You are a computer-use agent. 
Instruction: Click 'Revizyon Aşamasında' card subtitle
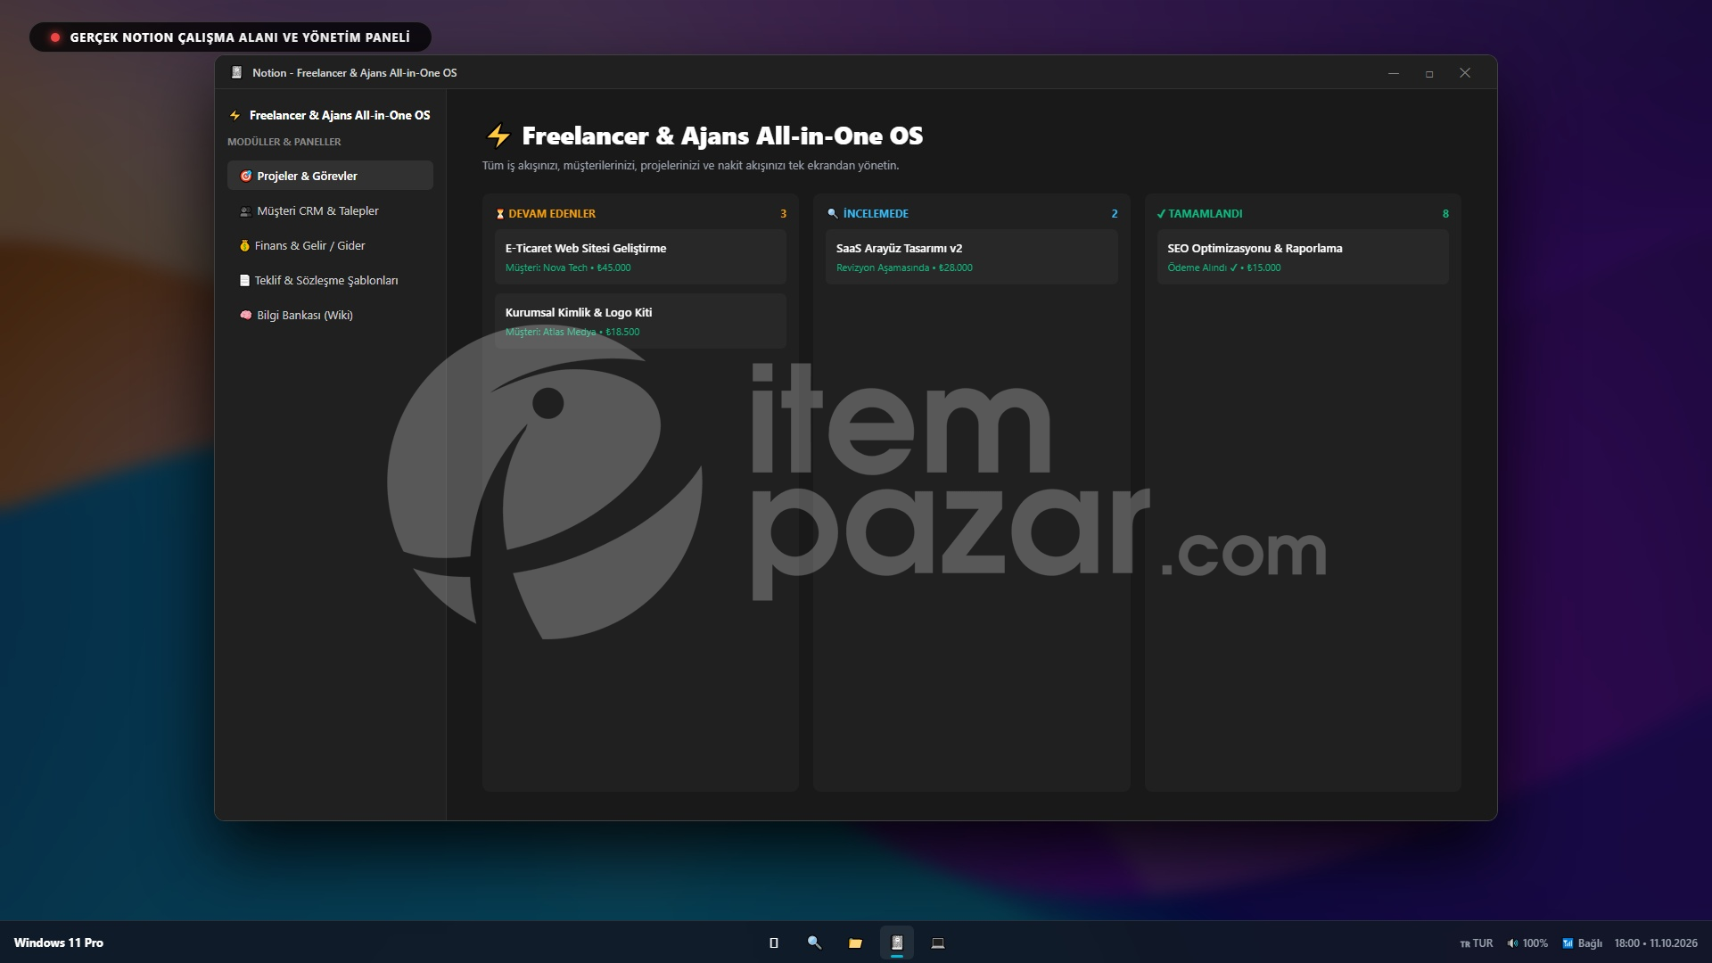click(883, 267)
